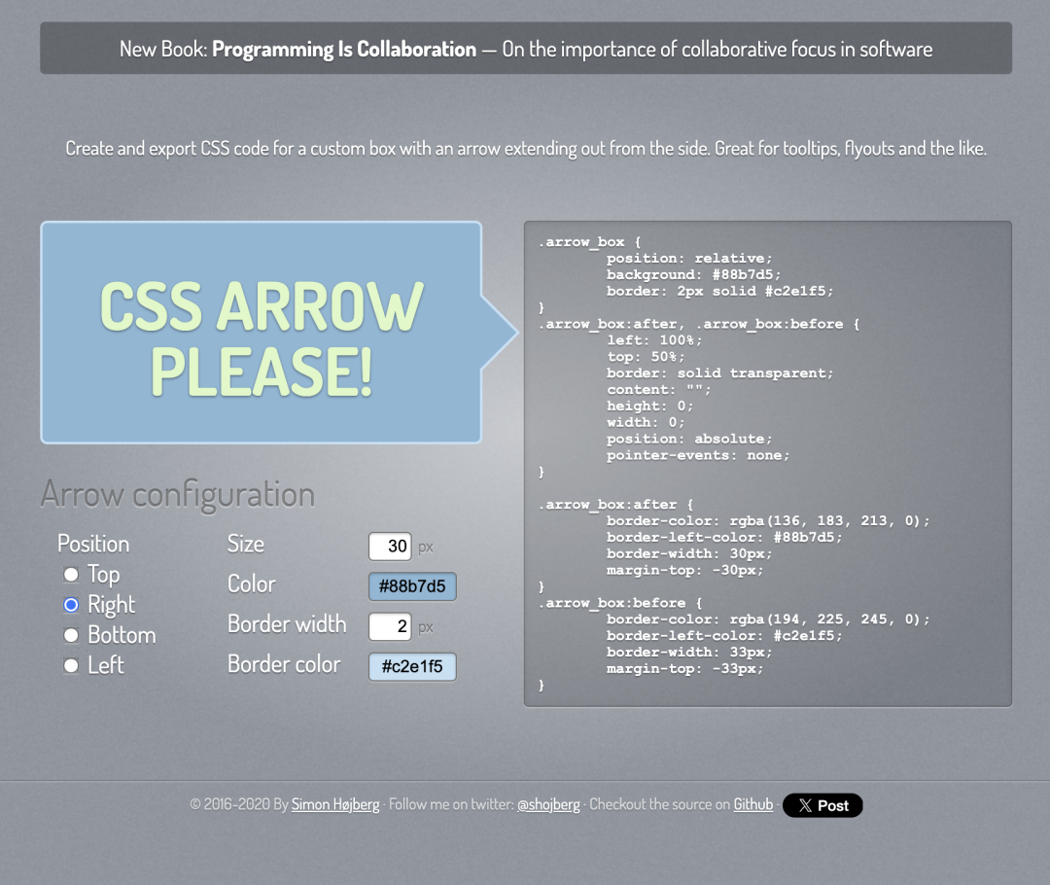
Task: Focus the arrow Size input field
Action: (x=390, y=547)
